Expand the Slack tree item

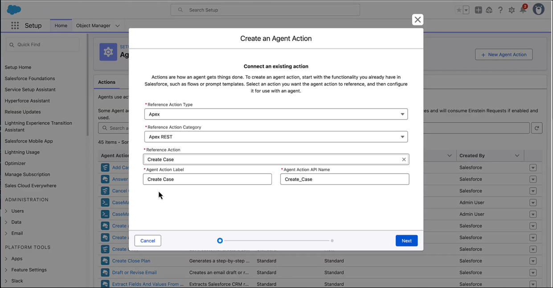coord(6,281)
